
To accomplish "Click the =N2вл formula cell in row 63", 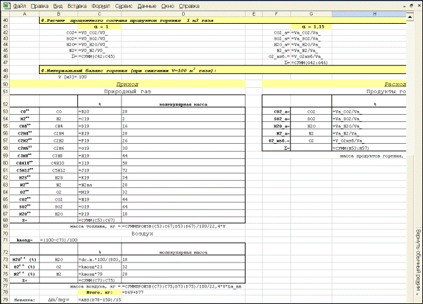I will coord(100,185).
